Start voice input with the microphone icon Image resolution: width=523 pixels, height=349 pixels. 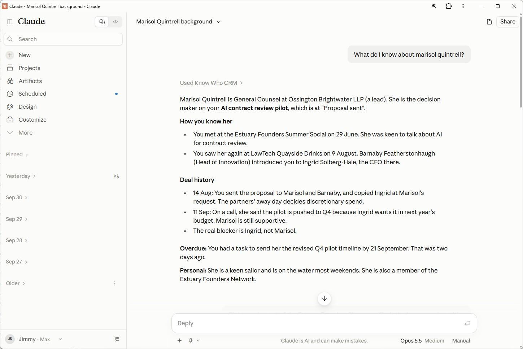click(x=191, y=340)
